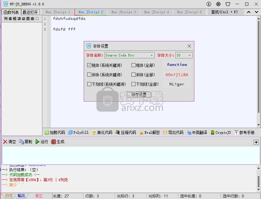261x199 pixels.
Task: Open the 最近打开 tab
Action: coord(30,12)
